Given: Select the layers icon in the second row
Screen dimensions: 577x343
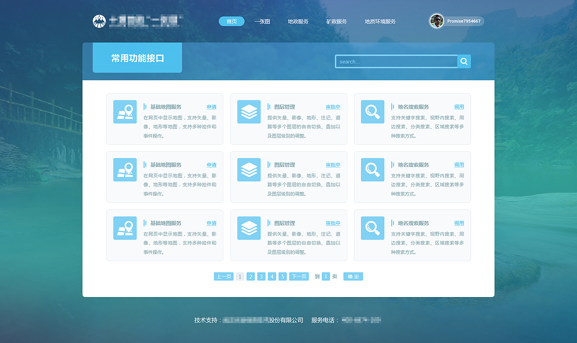Looking at the screenshot, I should (x=249, y=170).
